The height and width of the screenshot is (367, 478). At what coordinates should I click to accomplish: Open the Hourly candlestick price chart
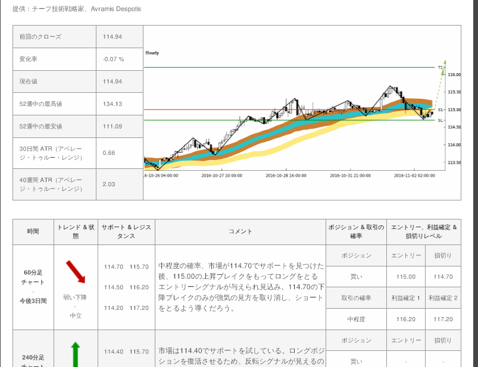tap(302, 112)
